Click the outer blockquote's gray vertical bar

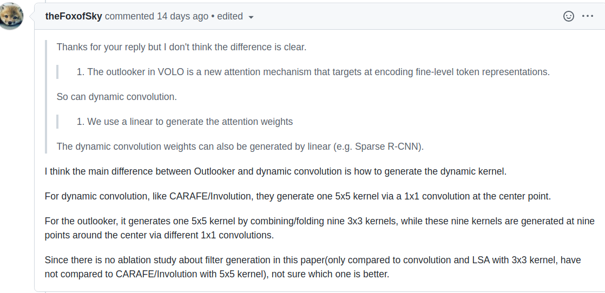click(46, 97)
